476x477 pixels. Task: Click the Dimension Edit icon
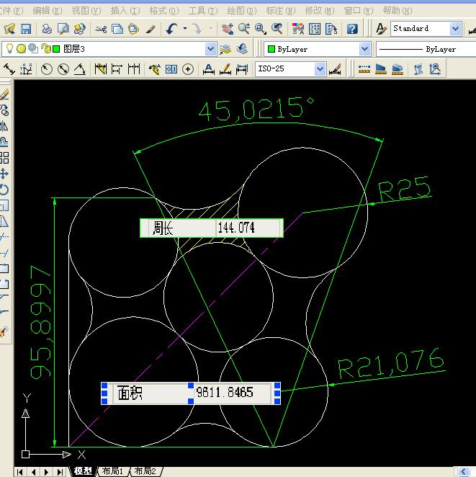click(x=209, y=69)
